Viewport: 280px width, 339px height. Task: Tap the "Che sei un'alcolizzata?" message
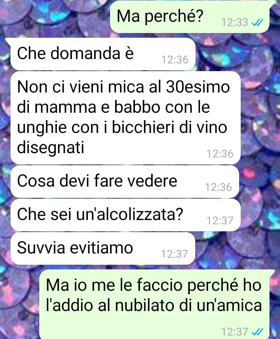[x=125, y=215]
